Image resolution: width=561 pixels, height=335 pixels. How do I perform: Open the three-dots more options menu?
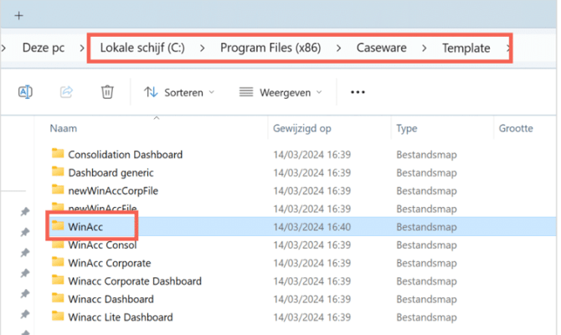[358, 92]
